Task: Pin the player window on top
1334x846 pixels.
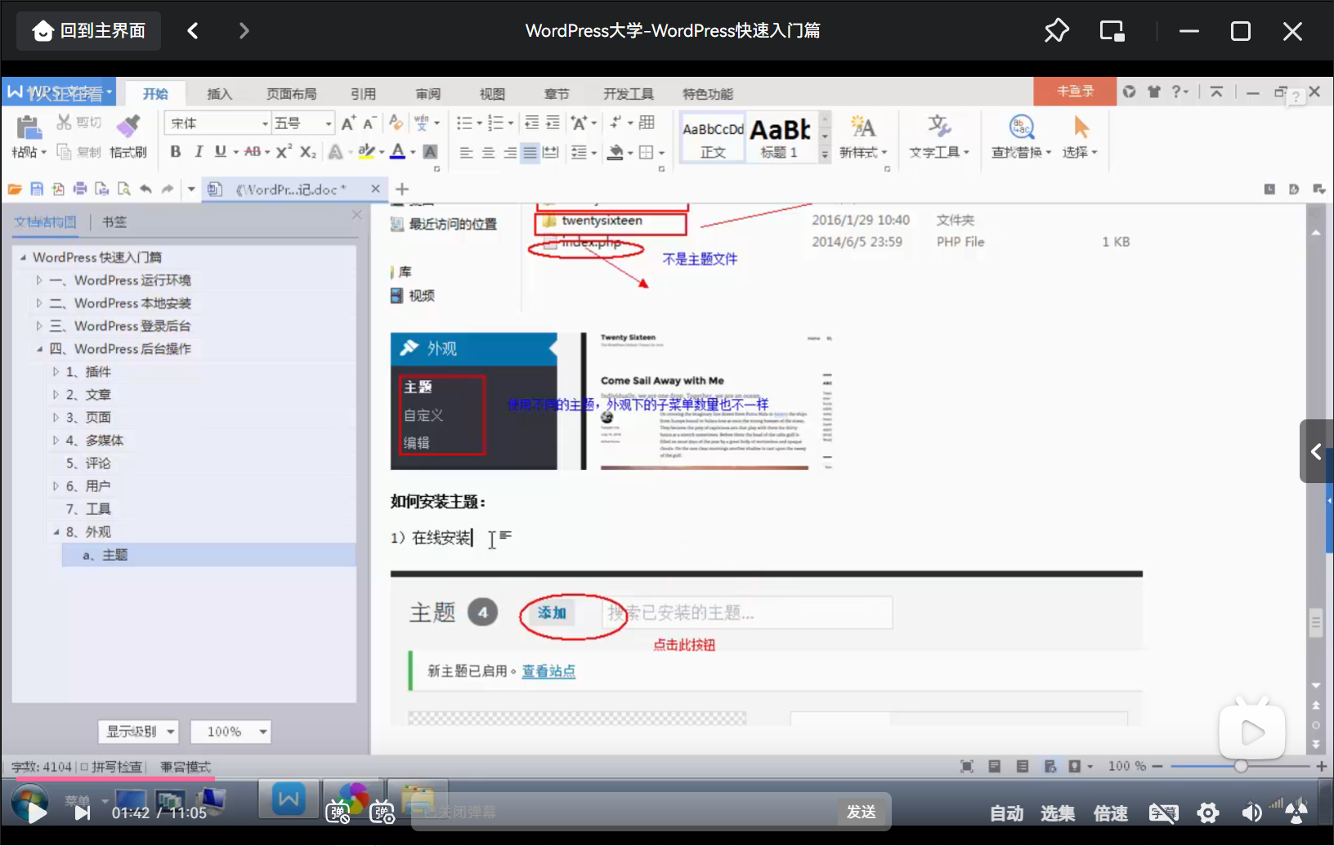Action: (1056, 31)
